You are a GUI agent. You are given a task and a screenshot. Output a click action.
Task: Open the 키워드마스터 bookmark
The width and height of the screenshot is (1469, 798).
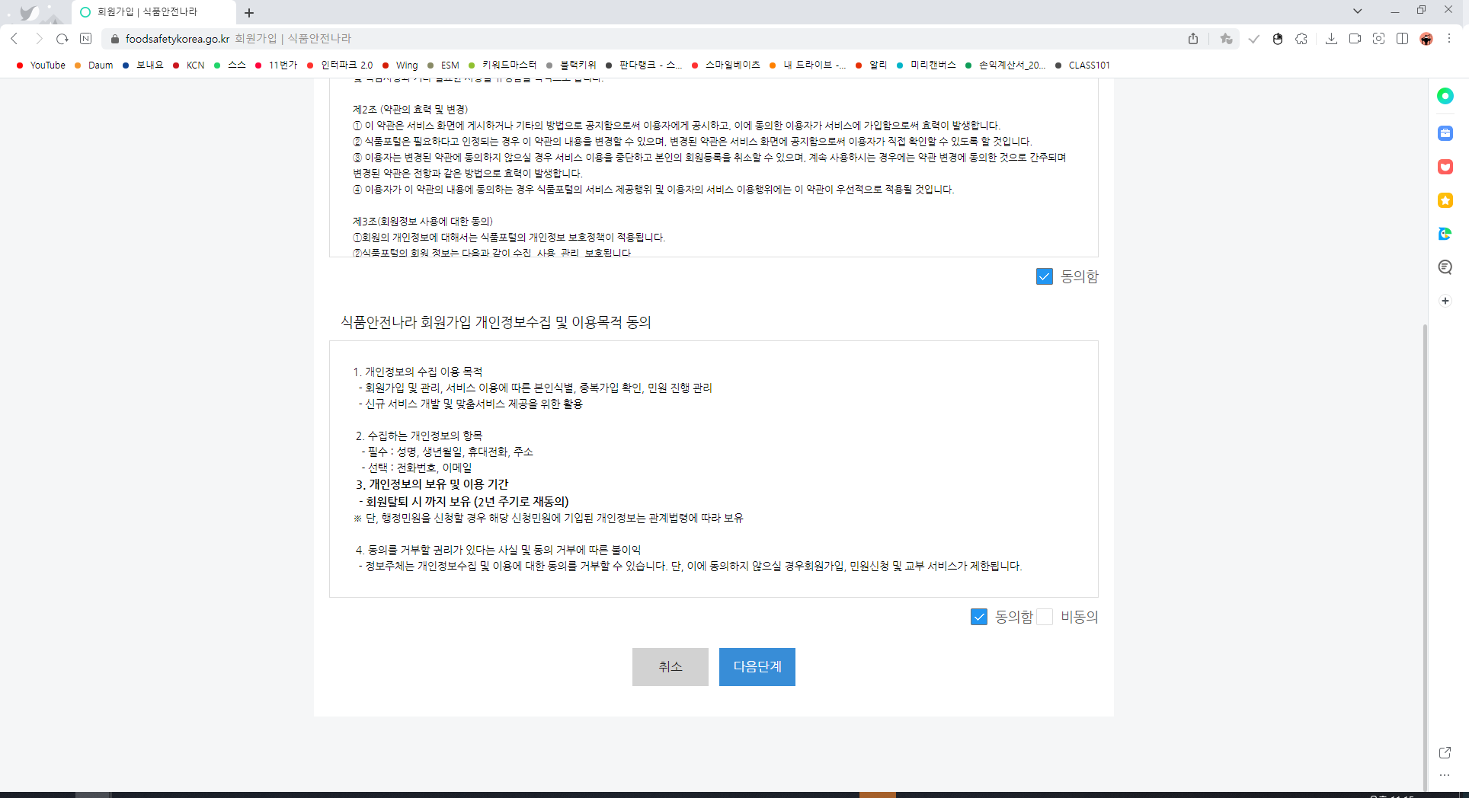coord(503,65)
